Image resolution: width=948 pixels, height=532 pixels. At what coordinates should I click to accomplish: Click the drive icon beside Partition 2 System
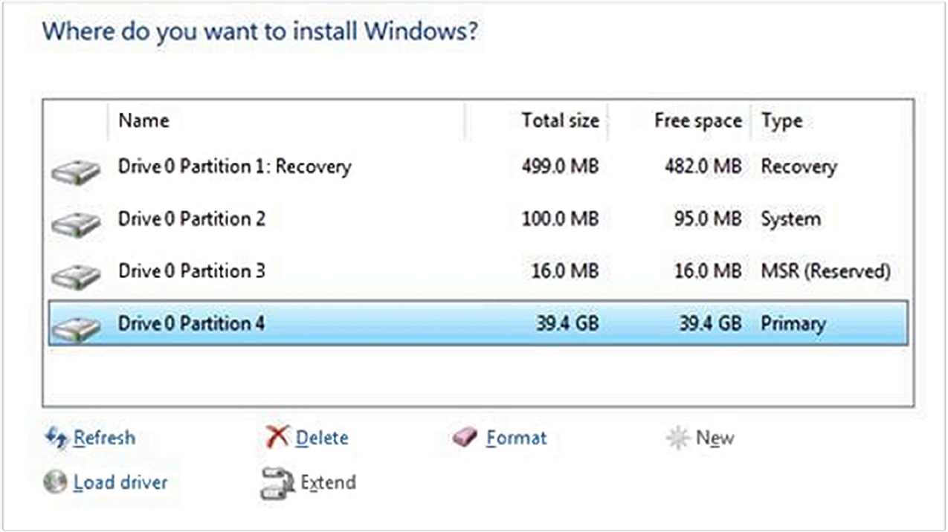click(x=74, y=221)
